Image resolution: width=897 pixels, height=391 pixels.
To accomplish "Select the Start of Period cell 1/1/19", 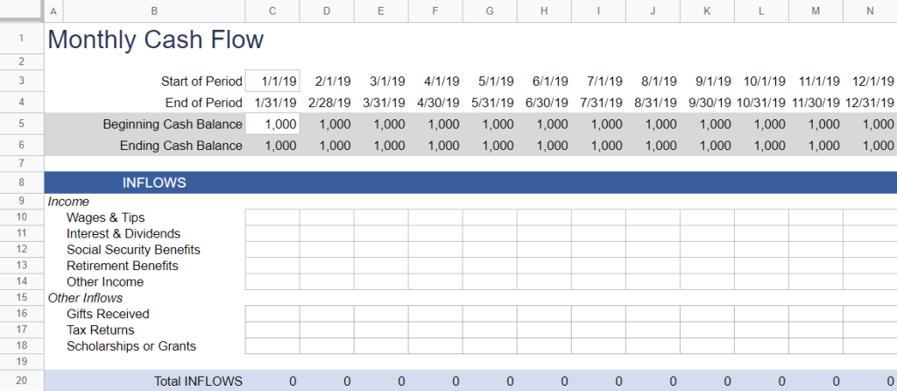I will click(272, 82).
